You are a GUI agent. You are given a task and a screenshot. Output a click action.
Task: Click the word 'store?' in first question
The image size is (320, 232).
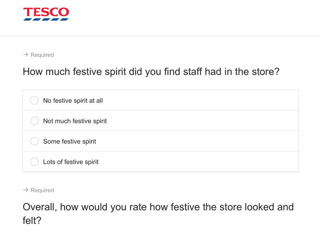point(266,71)
